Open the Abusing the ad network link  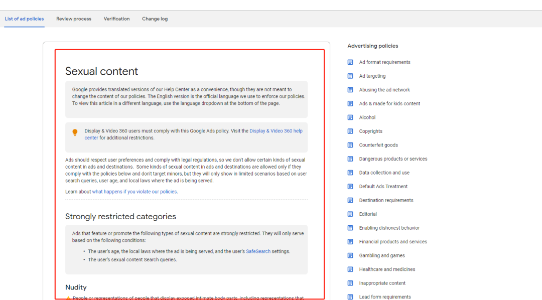pyautogui.click(x=384, y=90)
